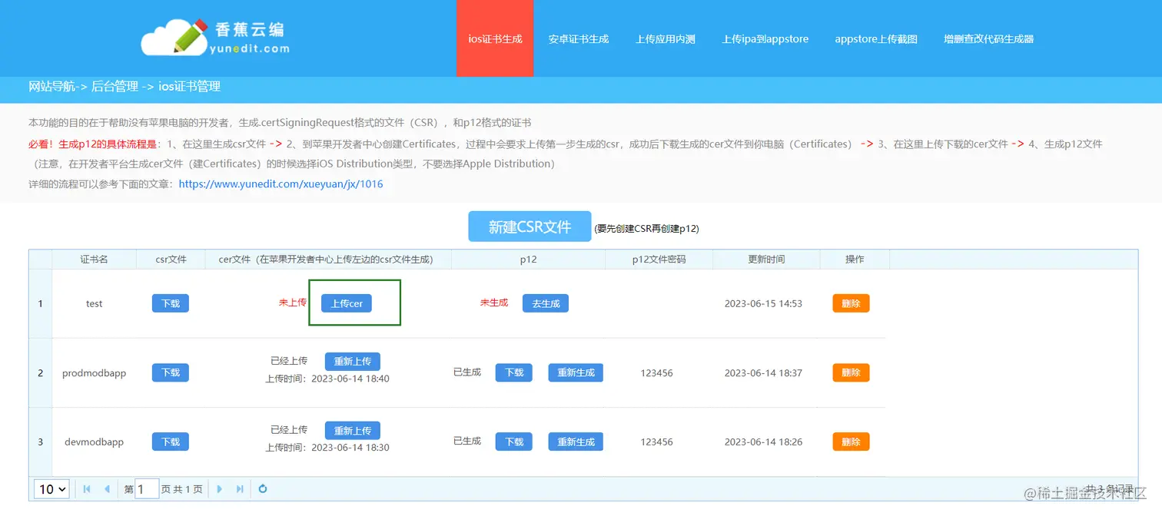Open 上传ipa到appstore tab
The width and height of the screenshot is (1162, 516).
click(765, 38)
